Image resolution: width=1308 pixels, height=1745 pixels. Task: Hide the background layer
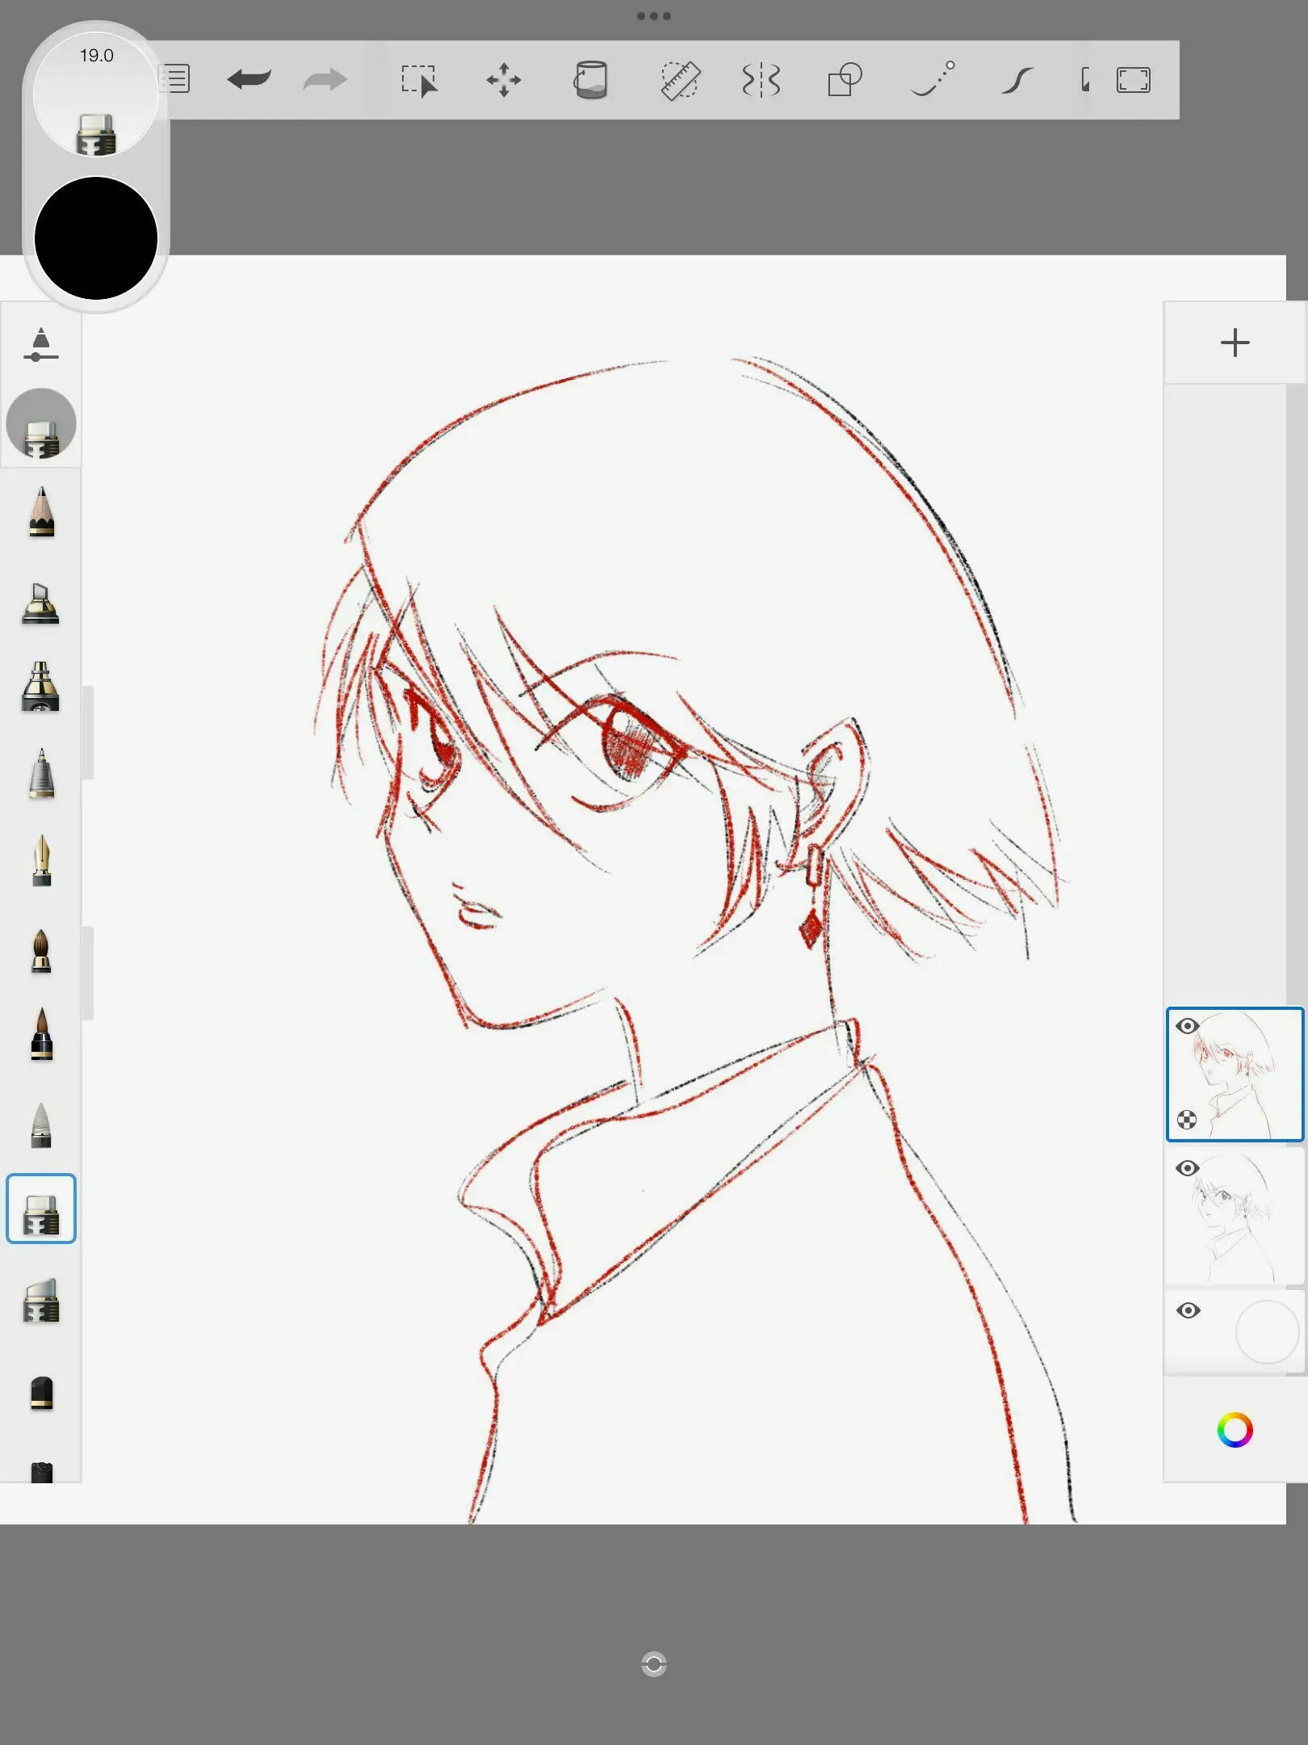[1187, 1310]
